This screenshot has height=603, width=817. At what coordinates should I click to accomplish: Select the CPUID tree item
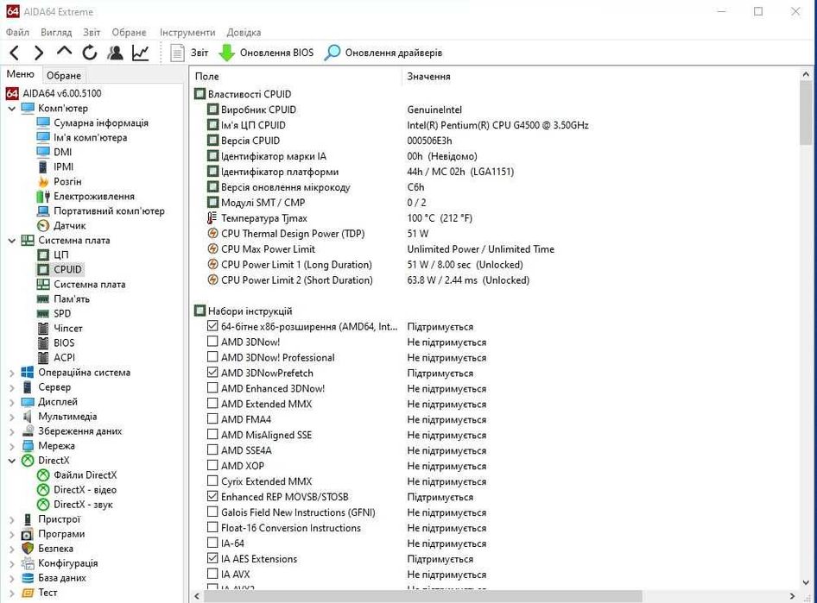click(x=67, y=269)
